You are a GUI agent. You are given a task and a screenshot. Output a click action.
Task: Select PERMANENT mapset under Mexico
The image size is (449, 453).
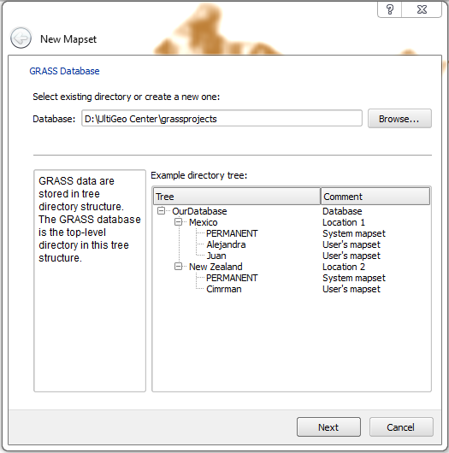232,233
